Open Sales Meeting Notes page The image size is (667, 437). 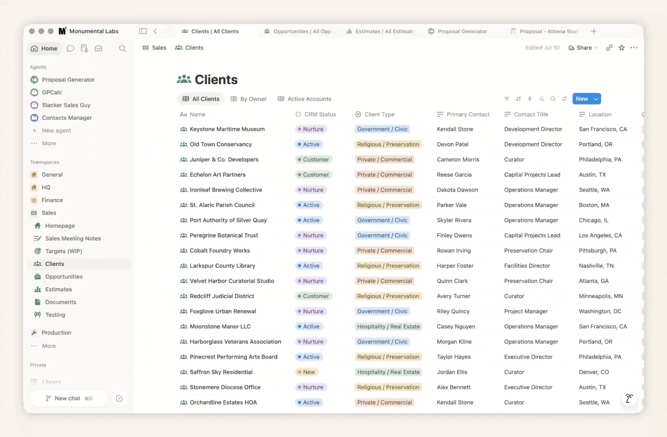coord(73,239)
